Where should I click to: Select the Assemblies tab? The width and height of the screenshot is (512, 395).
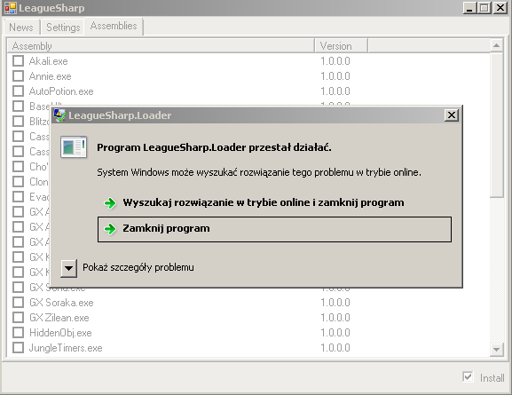pyautogui.click(x=114, y=26)
